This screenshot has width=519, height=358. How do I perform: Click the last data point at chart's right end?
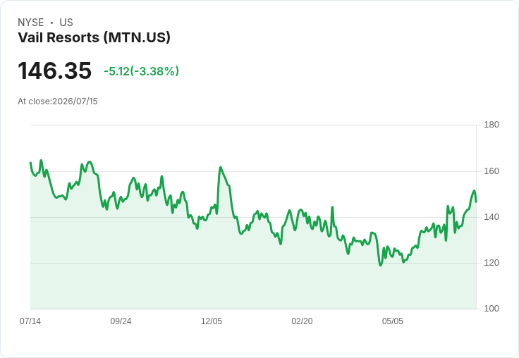pos(476,202)
